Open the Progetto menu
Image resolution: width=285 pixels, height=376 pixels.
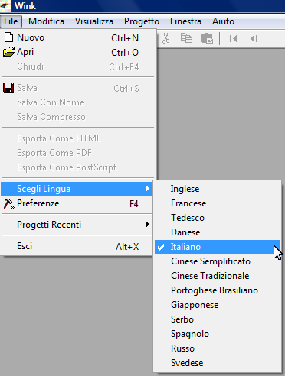tap(142, 21)
